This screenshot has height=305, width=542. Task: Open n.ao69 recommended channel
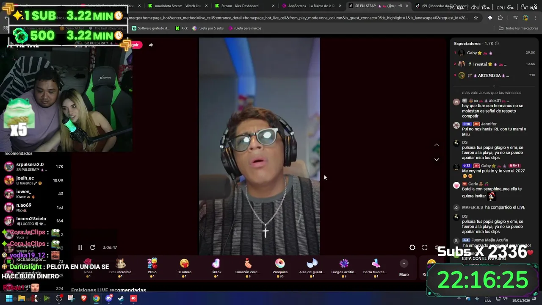[x=34, y=207]
